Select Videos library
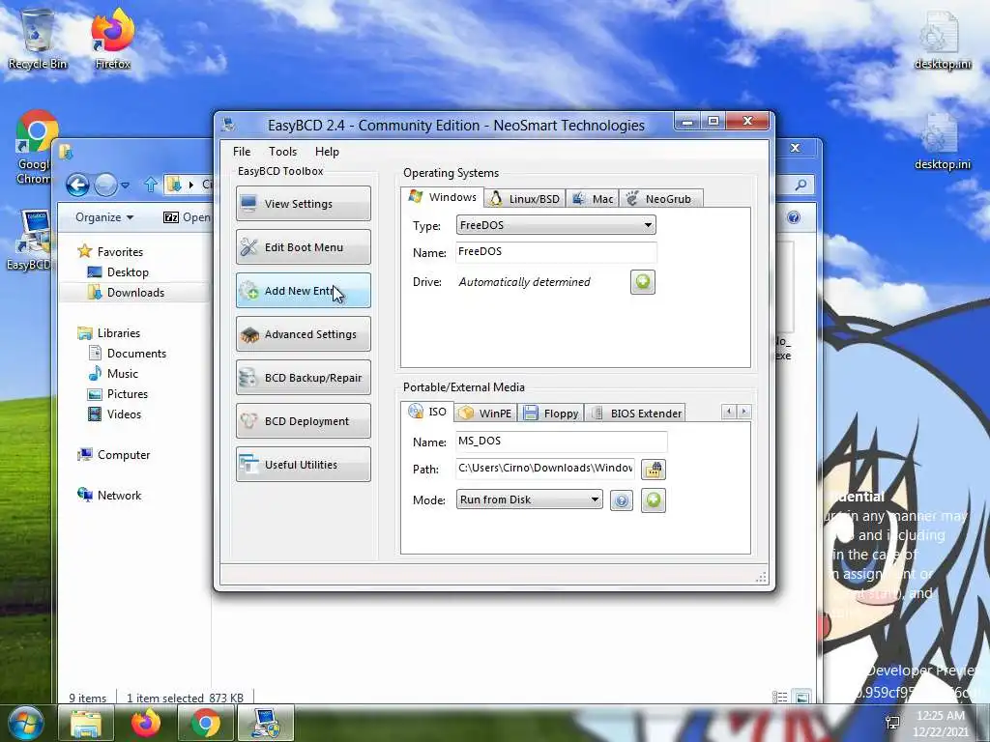 coord(115,414)
